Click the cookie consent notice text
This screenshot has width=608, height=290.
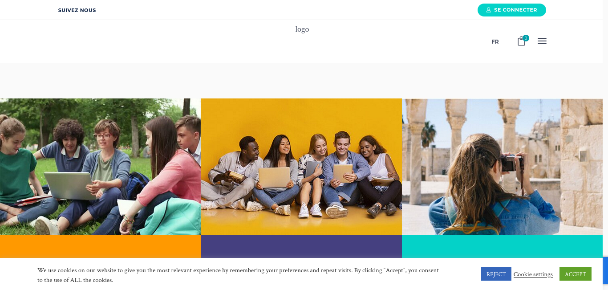(238, 275)
